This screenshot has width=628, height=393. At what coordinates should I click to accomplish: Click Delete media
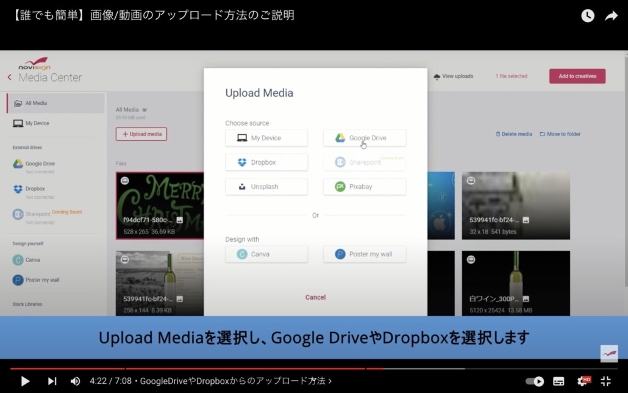(514, 134)
